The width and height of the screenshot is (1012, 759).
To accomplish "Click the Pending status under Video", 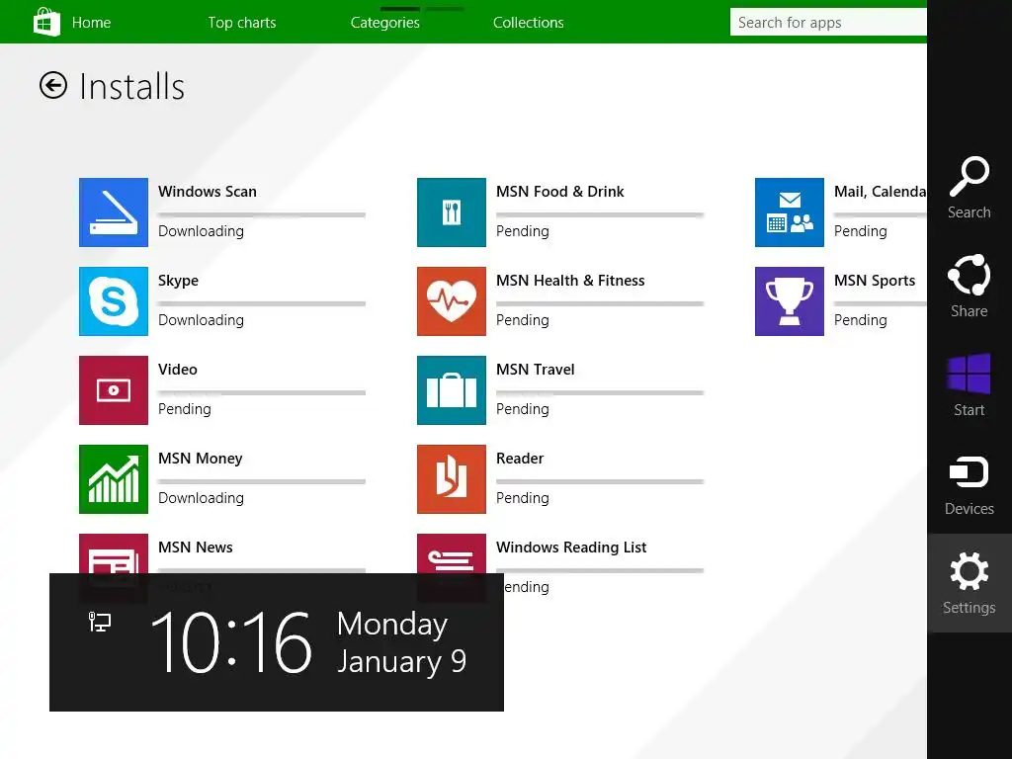I will (185, 409).
